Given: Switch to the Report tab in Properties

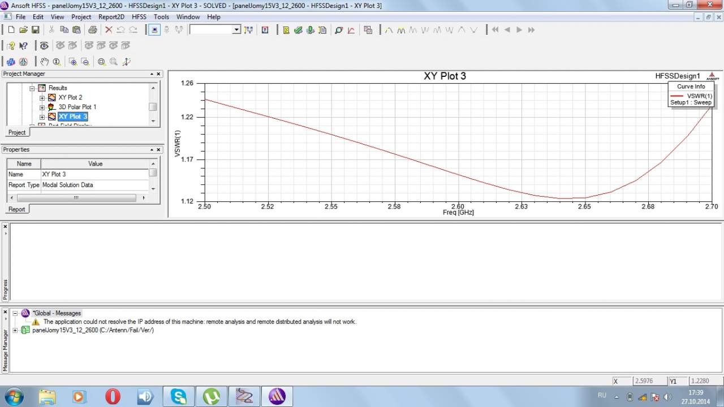Looking at the screenshot, I should coord(16,209).
